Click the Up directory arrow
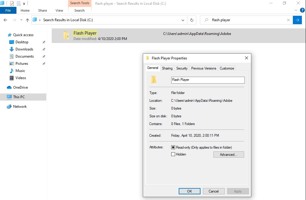 (x=27, y=20)
